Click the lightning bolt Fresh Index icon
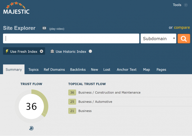The height and width of the screenshot is (136, 192). [7, 51]
